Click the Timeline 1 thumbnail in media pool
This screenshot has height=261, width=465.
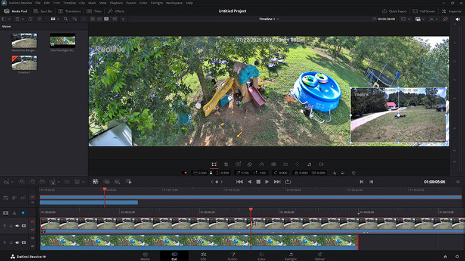point(24,63)
